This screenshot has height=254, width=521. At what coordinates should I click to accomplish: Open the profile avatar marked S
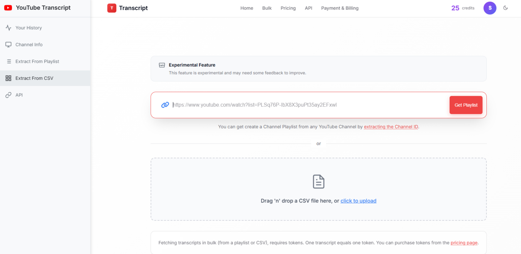click(489, 8)
